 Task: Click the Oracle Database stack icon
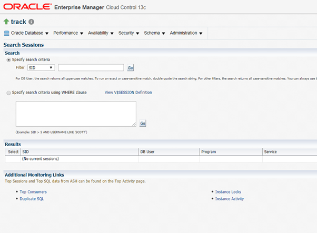(x=7, y=33)
